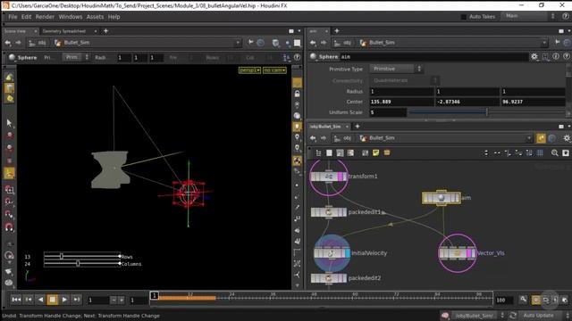Toggle the Auto Takes checkbox
The height and width of the screenshot is (321, 572).
point(464,17)
